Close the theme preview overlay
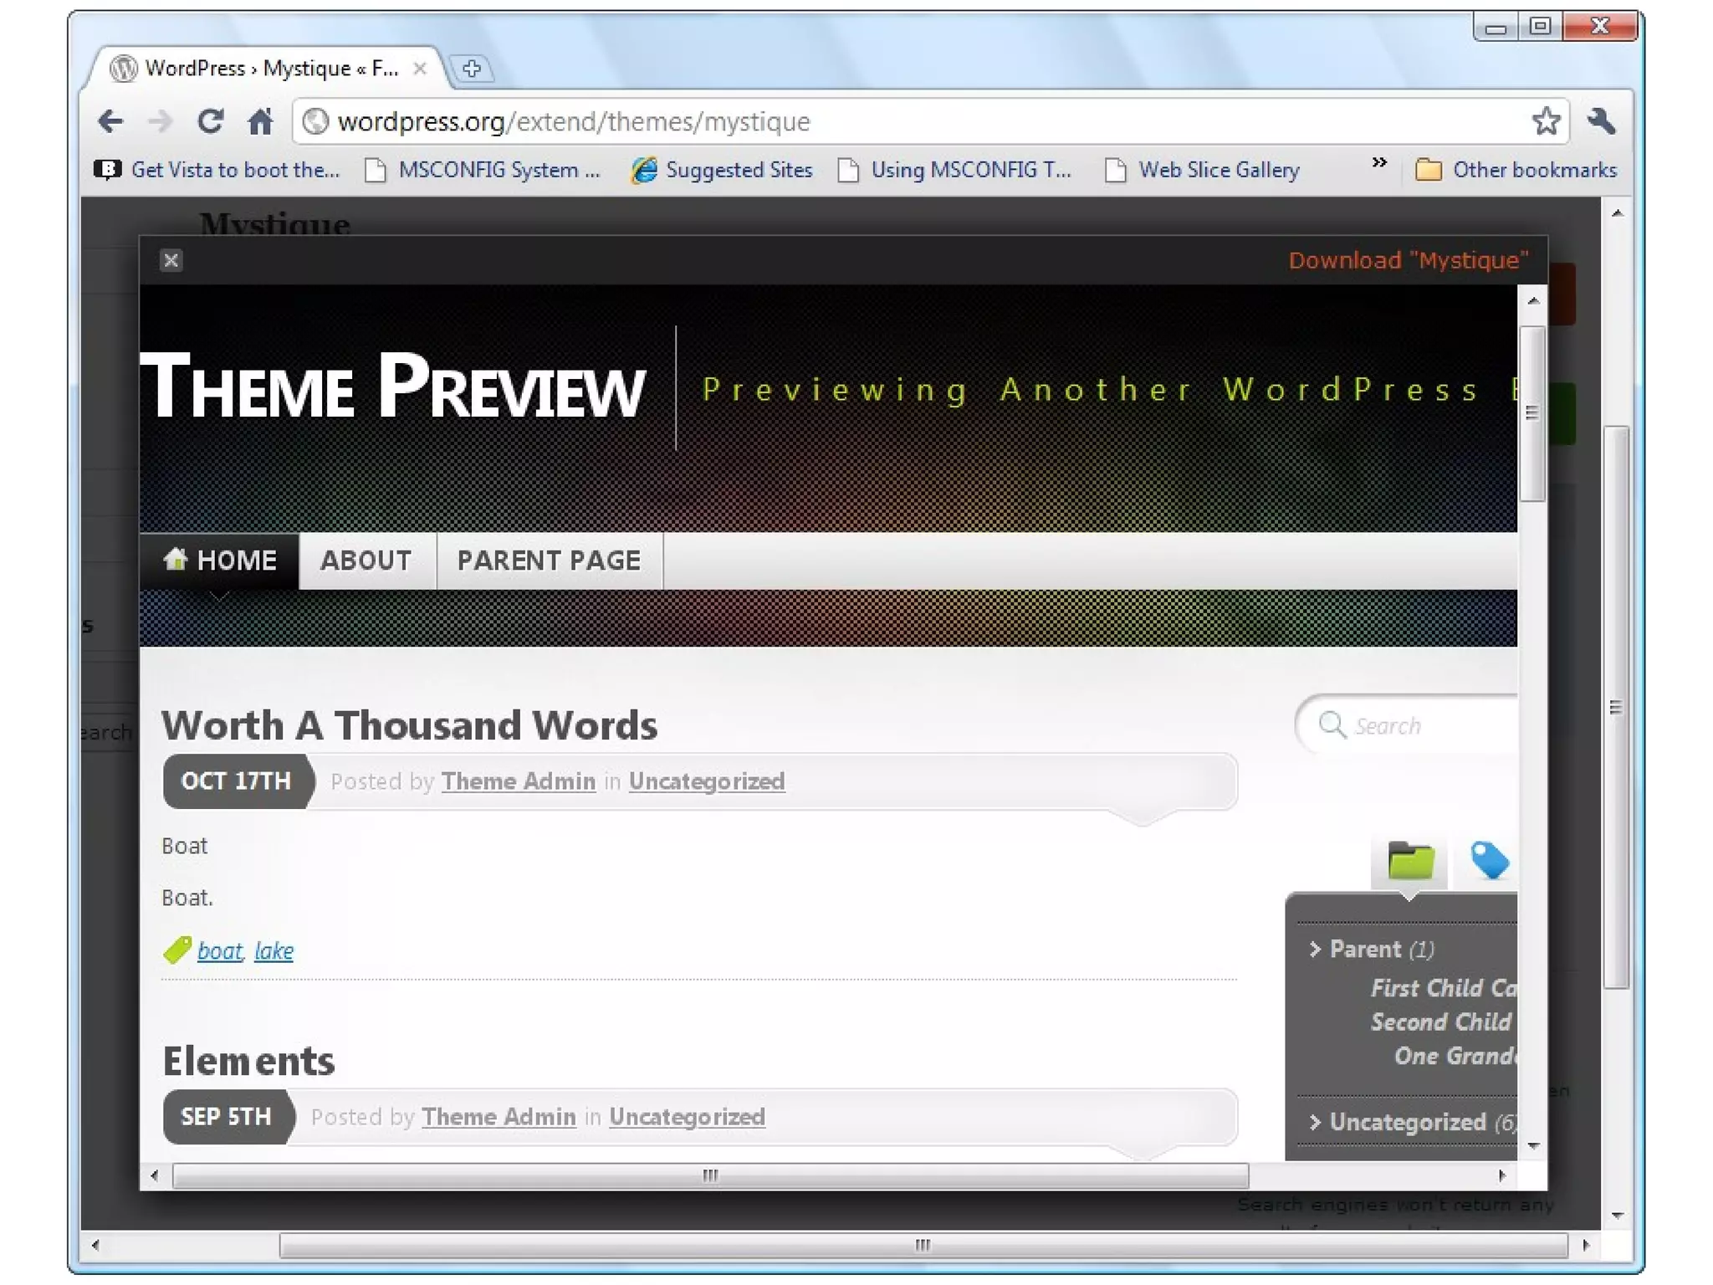The height and width of the screenshot is (1285, 1713). [x=171, y=260]
